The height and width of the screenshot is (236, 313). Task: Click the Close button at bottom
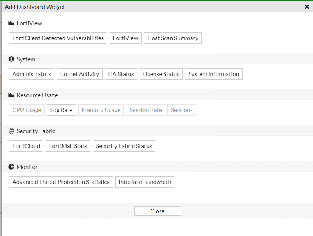(158, 211)
